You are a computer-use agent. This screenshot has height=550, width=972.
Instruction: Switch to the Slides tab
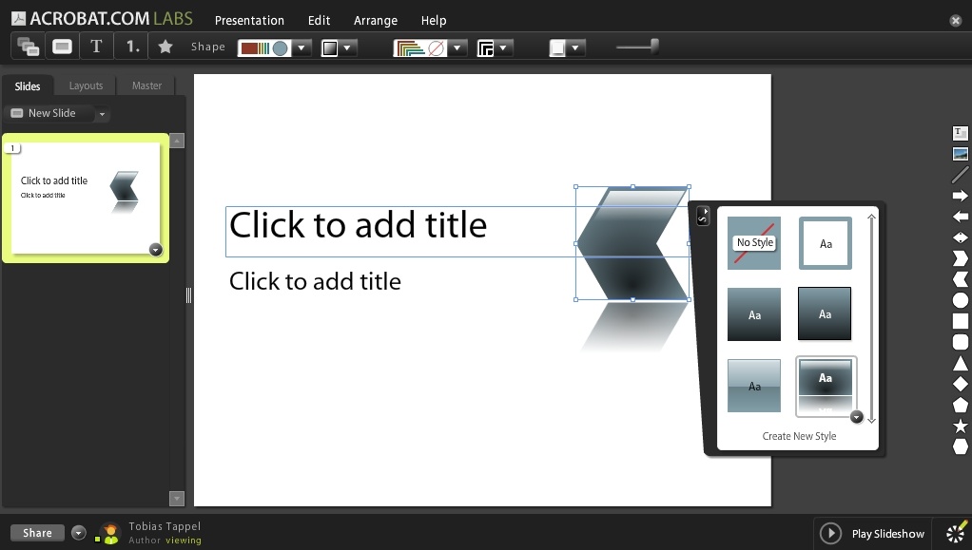click(28, 86)
